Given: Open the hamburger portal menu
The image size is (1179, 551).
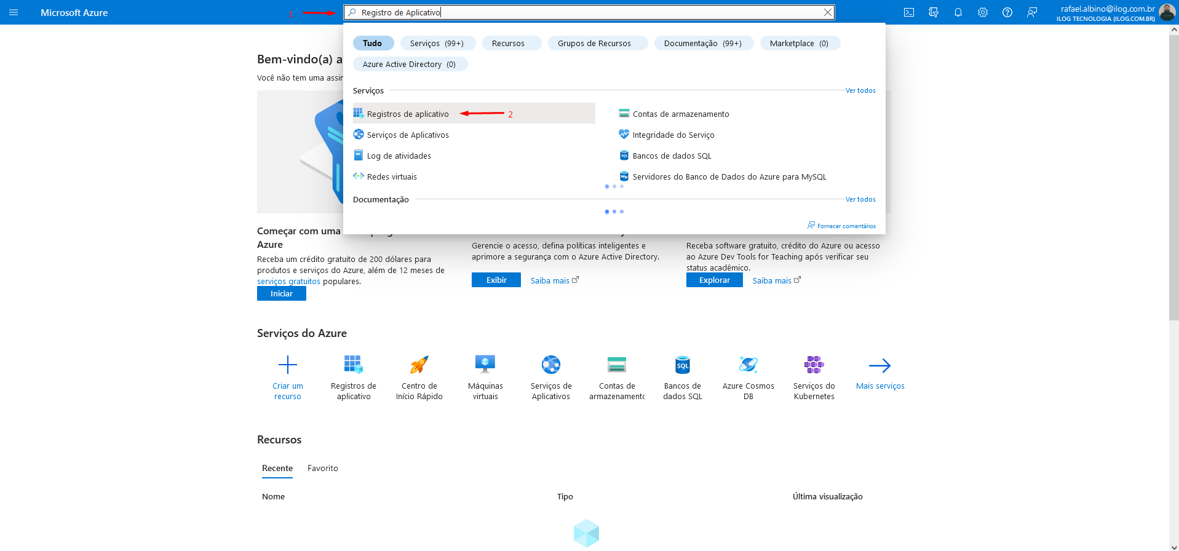Looking at the screenshot, I should tap(14, 12).
